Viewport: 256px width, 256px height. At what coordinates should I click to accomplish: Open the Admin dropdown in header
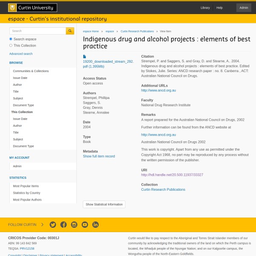[244, 8]
